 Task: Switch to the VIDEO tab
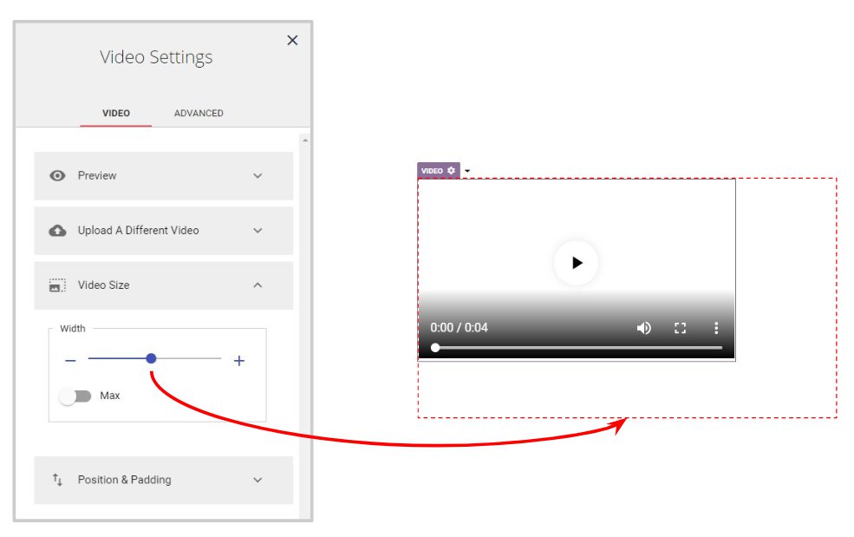coord(116,113)
